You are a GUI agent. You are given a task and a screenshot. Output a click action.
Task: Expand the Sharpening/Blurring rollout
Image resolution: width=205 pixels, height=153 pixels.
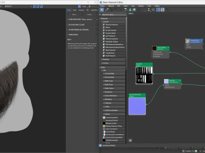click(x=67, y=30)
